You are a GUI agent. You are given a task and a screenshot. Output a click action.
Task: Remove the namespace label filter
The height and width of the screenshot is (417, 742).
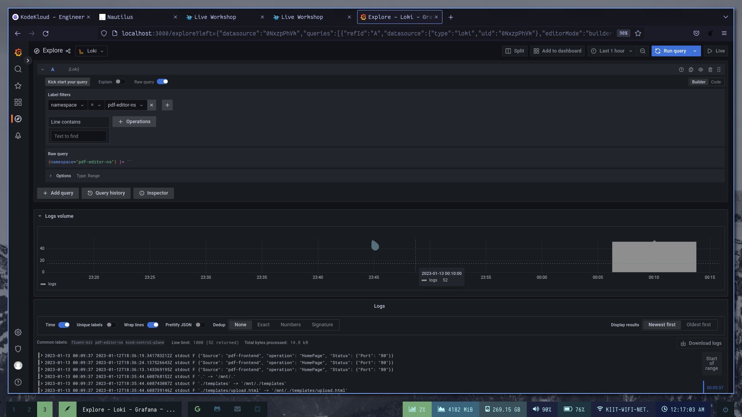151,105
